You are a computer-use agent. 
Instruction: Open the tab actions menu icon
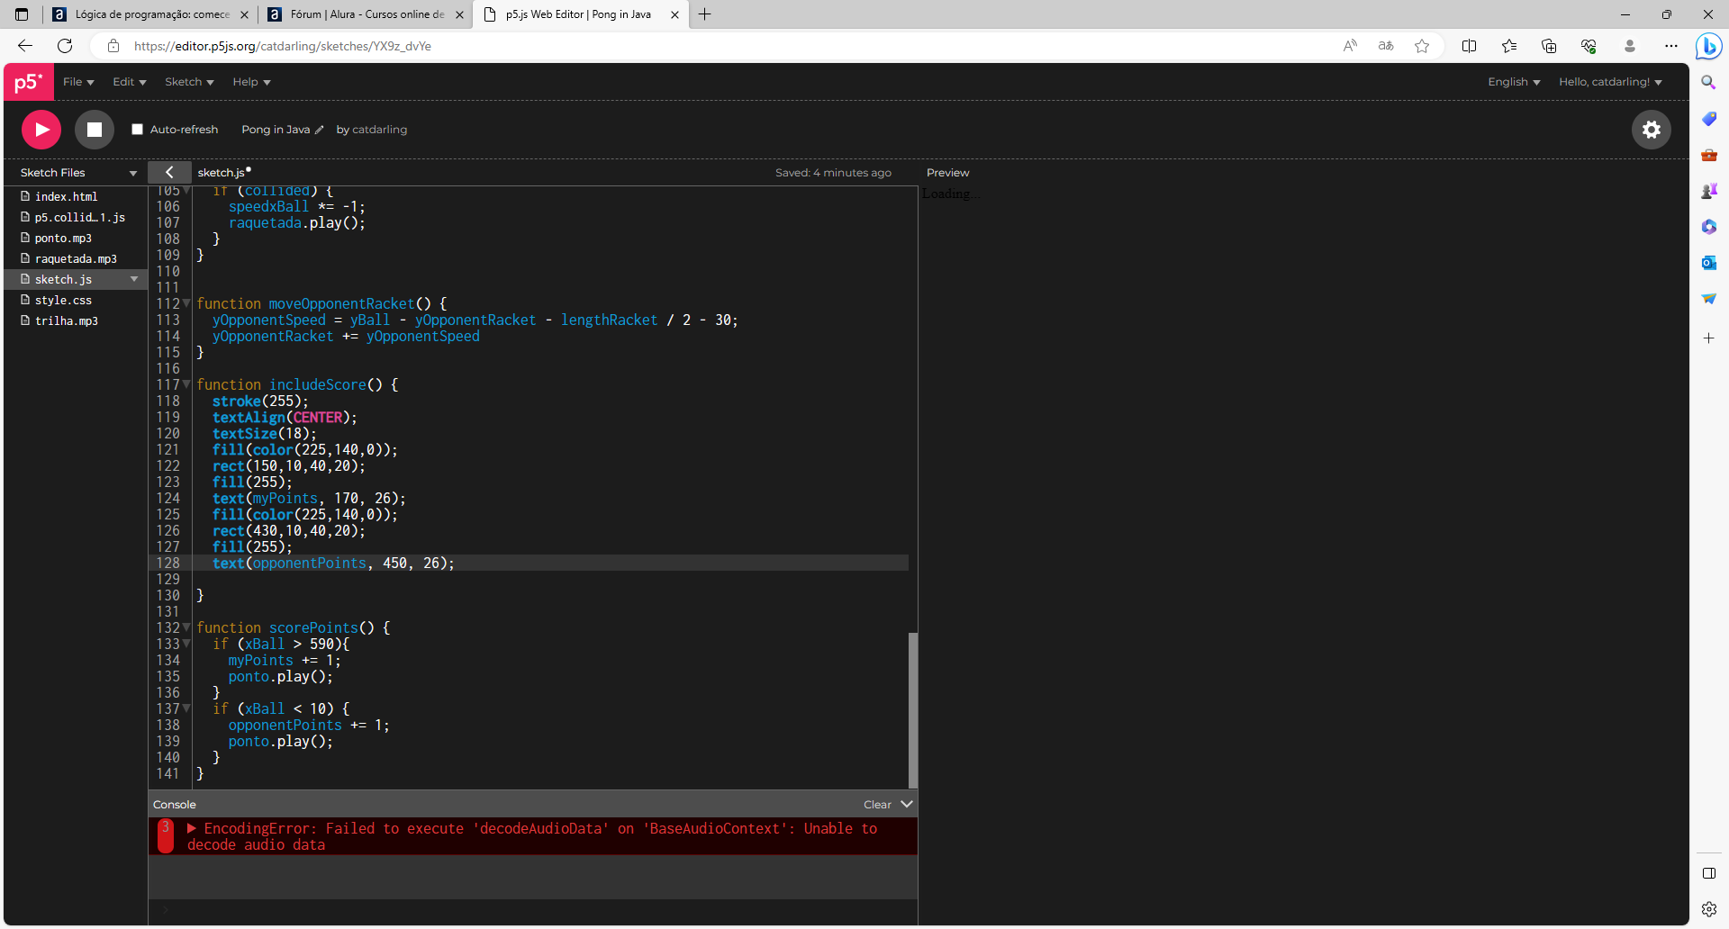tap(22, 14)
